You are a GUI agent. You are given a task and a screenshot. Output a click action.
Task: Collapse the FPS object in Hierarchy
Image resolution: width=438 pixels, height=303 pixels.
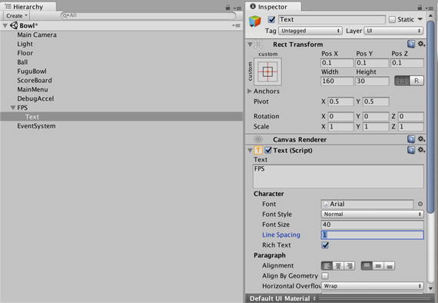(13, 108)
